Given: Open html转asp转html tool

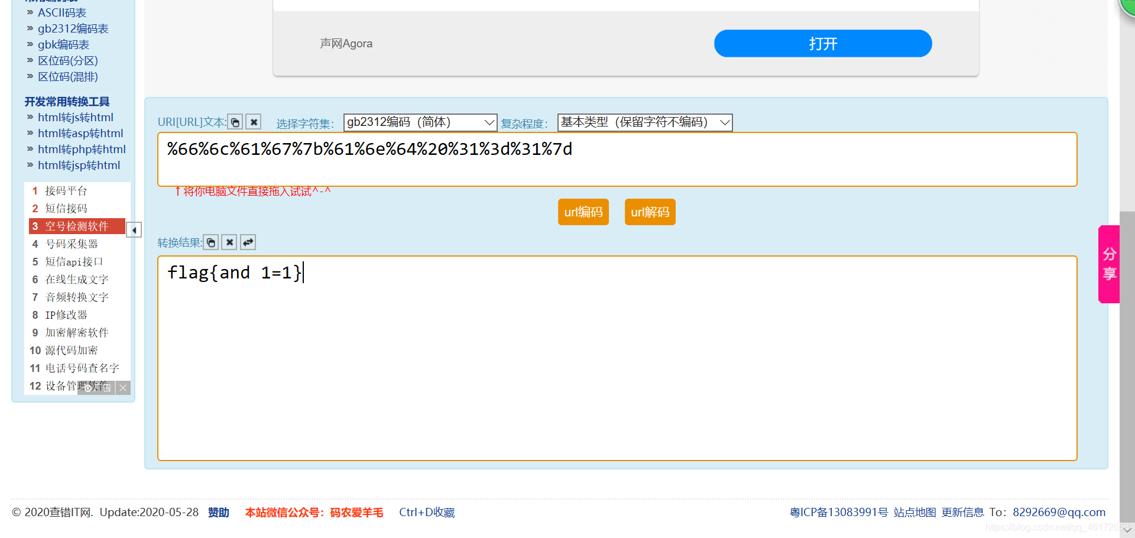Looking at the screenshot, I should point(80,133).
